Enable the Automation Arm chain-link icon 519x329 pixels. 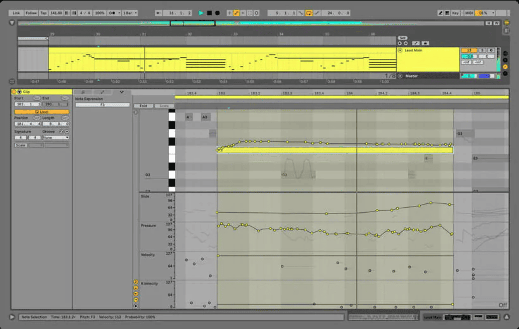pos(236,13)
